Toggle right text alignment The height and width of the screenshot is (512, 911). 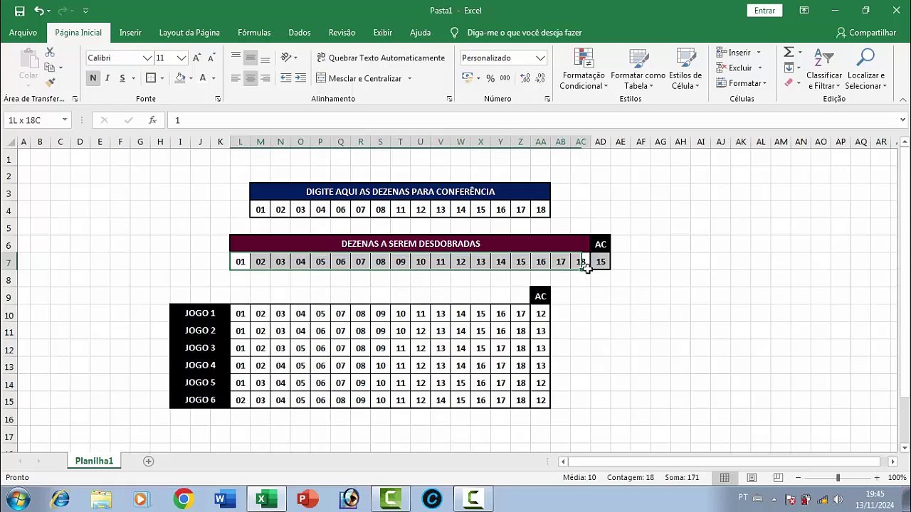[265, 78]
